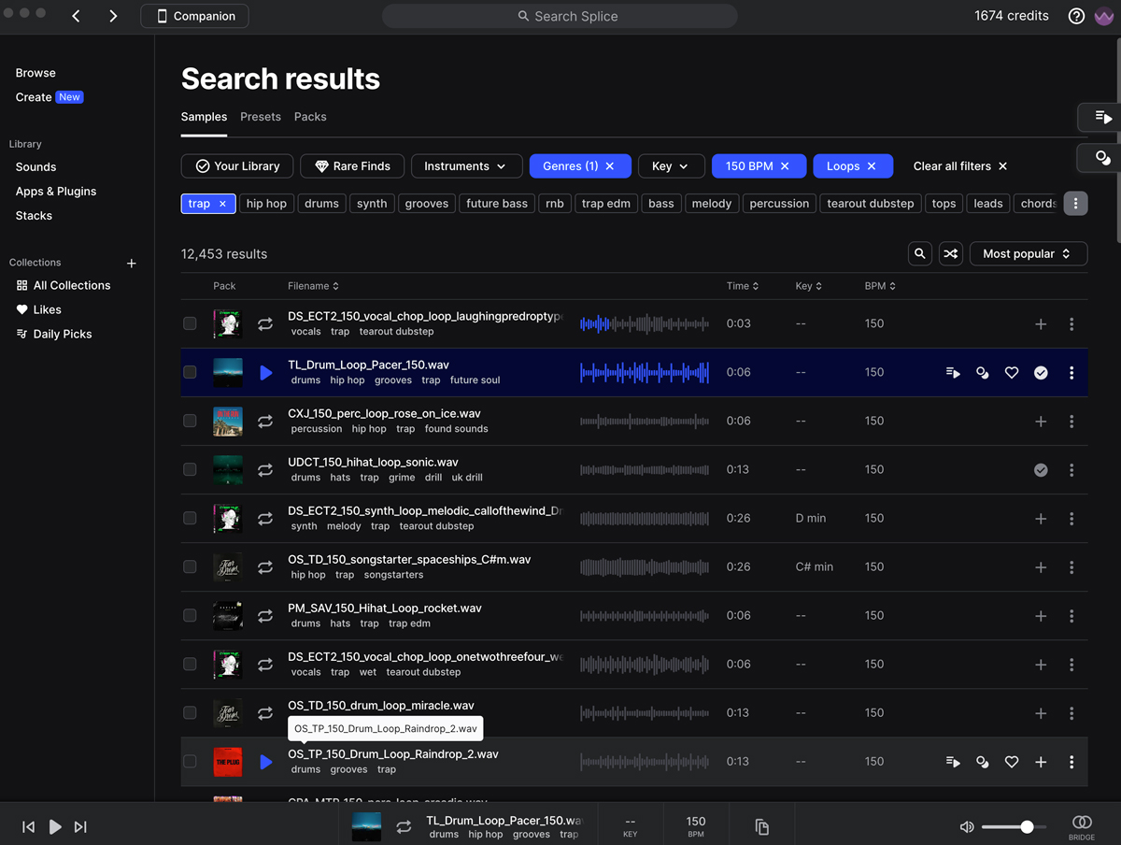Add TL_Drum_Loop_Pacer to queue
Screen dimensions: 1121x845
(953, 372)
